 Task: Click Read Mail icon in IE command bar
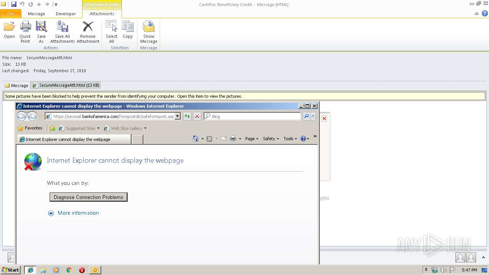coord(224,139)
